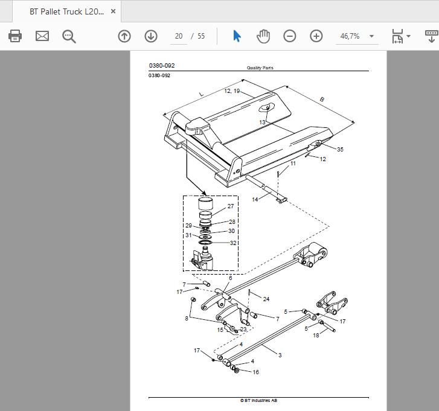Zoom in with the plus button
439x411 pixels.
click(x=316, y=36)
